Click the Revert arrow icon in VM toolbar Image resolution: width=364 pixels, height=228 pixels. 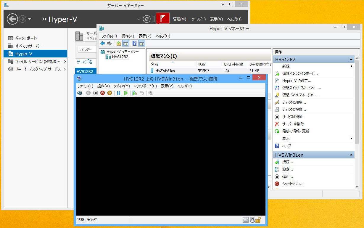point(142,93)
